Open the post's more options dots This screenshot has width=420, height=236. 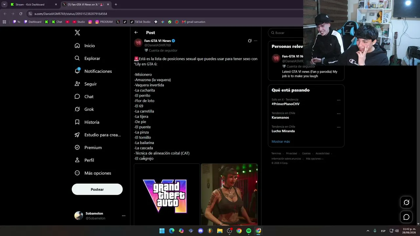click(x=256, y=41)
